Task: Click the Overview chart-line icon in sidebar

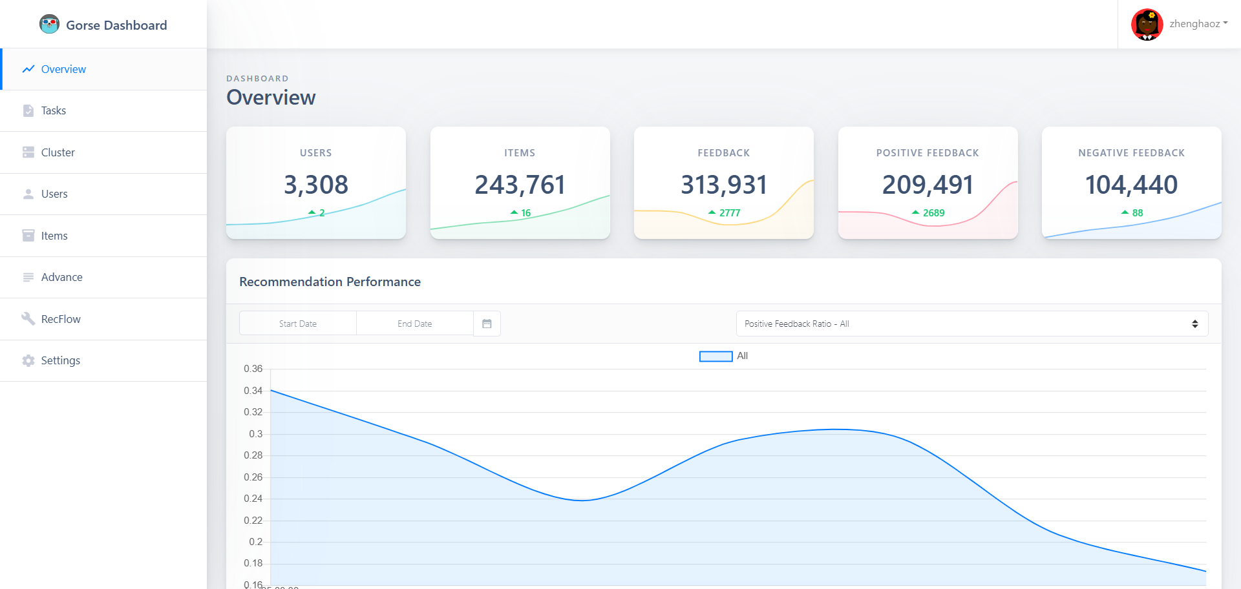Action: tap(28, 69)
